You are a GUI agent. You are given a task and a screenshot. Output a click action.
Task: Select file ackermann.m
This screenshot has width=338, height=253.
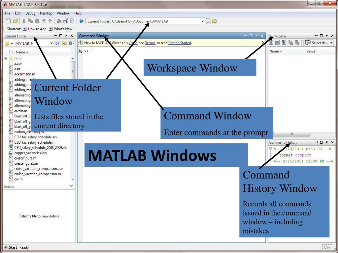[24, 74]
